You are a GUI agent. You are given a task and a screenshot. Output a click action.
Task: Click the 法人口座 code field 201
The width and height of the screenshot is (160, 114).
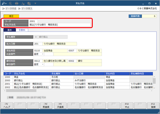tap(38, 44)
